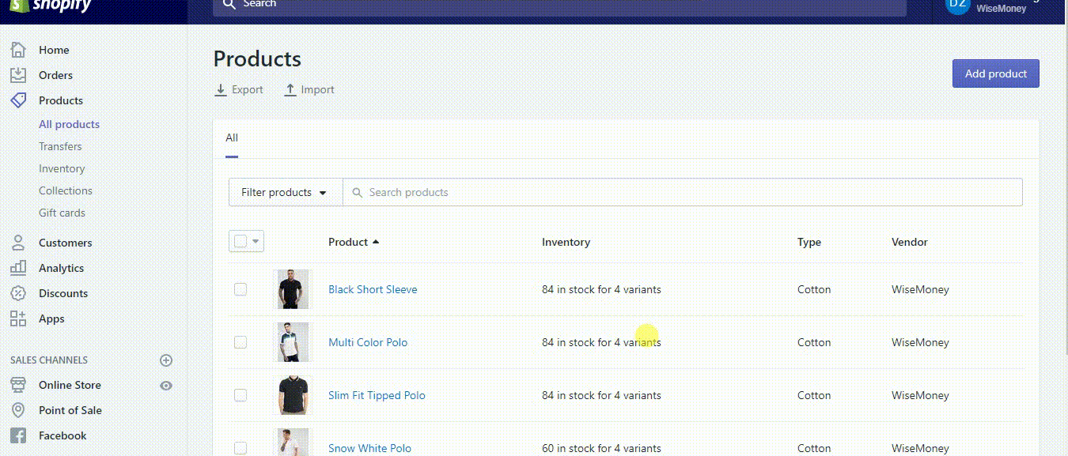Click the Products tag icon

point(18,100)
